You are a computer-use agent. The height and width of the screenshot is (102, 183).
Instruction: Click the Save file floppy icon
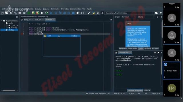click(x=11, y=13)
